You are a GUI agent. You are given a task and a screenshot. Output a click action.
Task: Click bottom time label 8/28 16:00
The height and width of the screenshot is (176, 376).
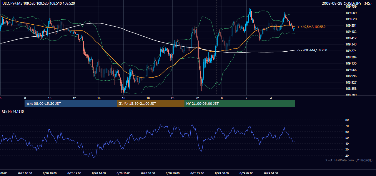tap(123, 173)
